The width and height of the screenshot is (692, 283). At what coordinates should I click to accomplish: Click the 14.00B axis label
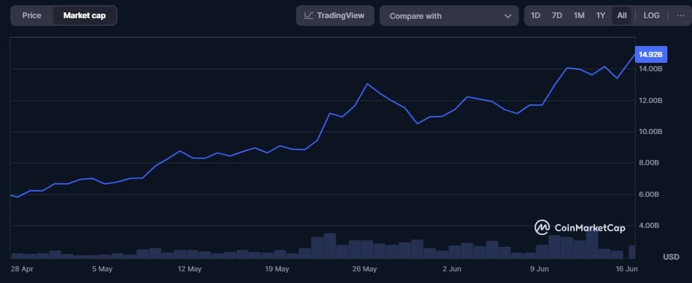pyautogui.click(x=651, y=69)
